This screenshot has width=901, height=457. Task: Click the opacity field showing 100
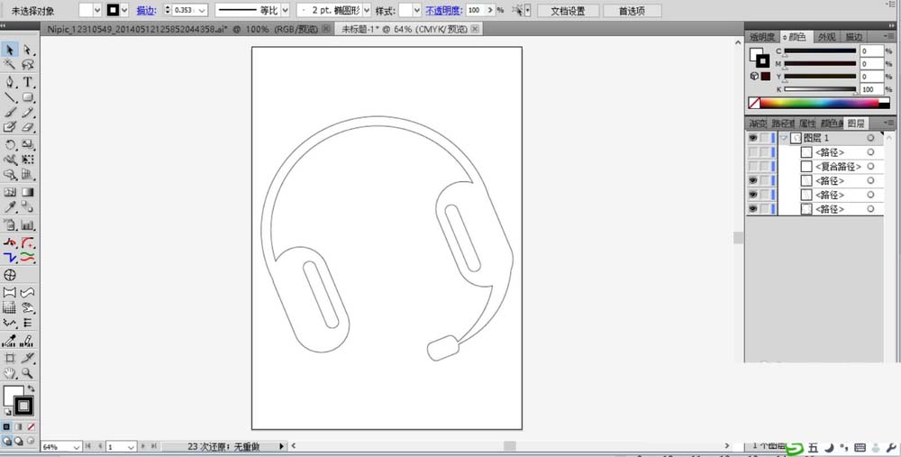point(475,10)
